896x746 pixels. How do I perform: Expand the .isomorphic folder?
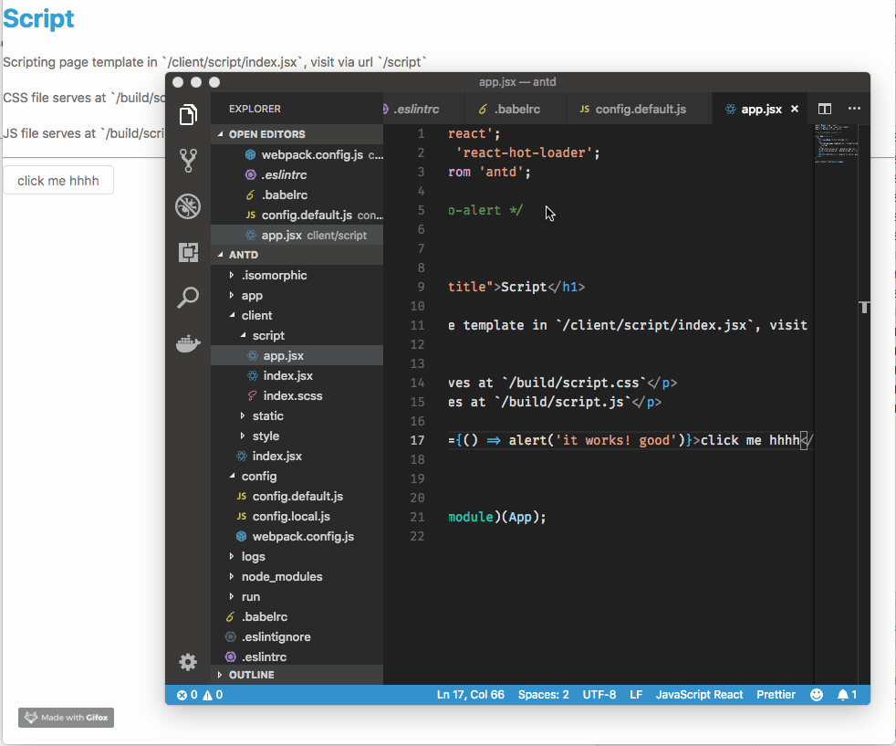(297, 275)
